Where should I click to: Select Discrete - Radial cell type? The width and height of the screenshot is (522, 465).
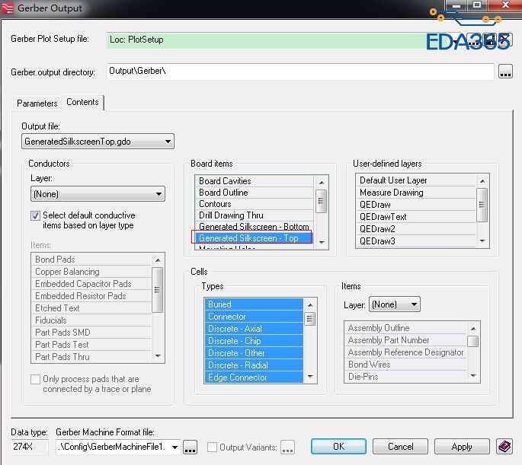tap(254, 365)
